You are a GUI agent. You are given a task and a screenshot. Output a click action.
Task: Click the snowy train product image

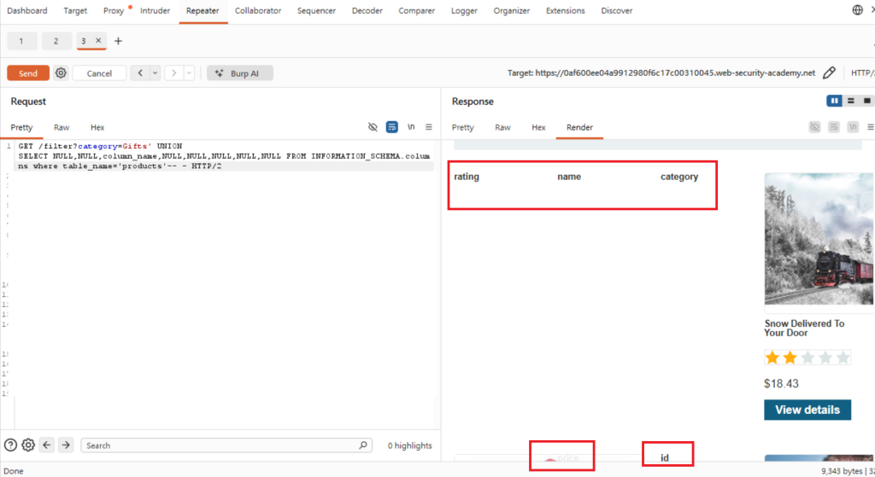[818, 239]
